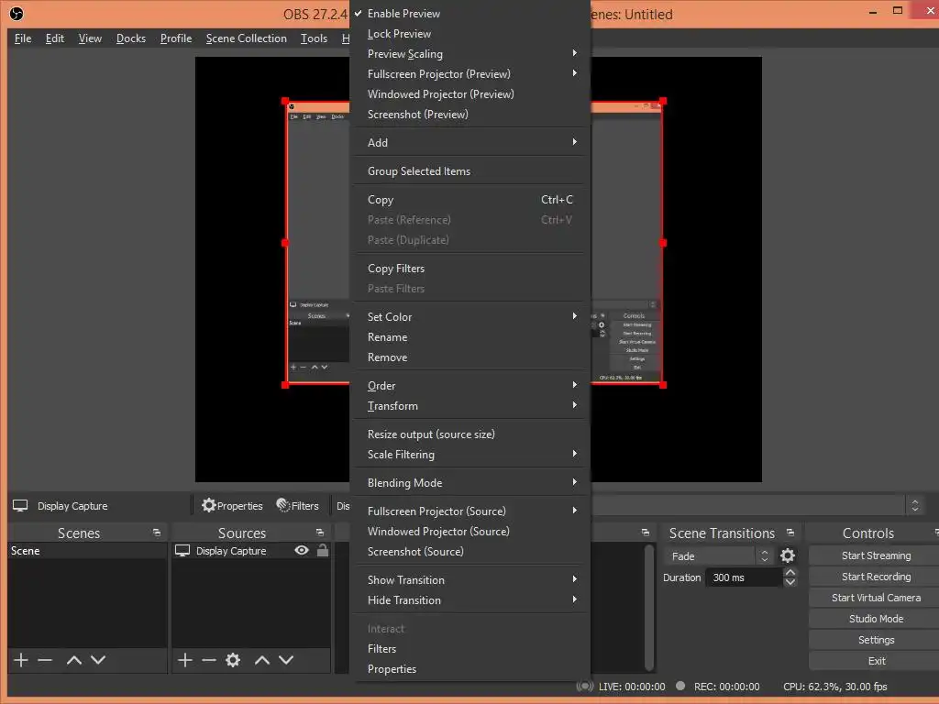The width and height of the screenshot is (939, 704).
Task: Expand the Set Color submenu
Action: tap(469, 316)
